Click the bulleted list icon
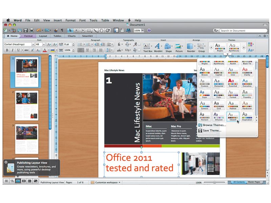 tap(80, 44)
